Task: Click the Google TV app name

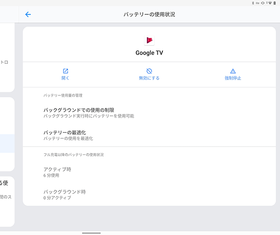Action: click(x=149, y=53)
